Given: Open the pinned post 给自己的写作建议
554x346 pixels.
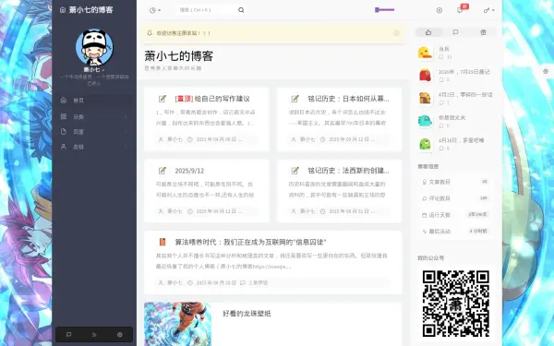Looking at the screenshot, I should point(212,99).
